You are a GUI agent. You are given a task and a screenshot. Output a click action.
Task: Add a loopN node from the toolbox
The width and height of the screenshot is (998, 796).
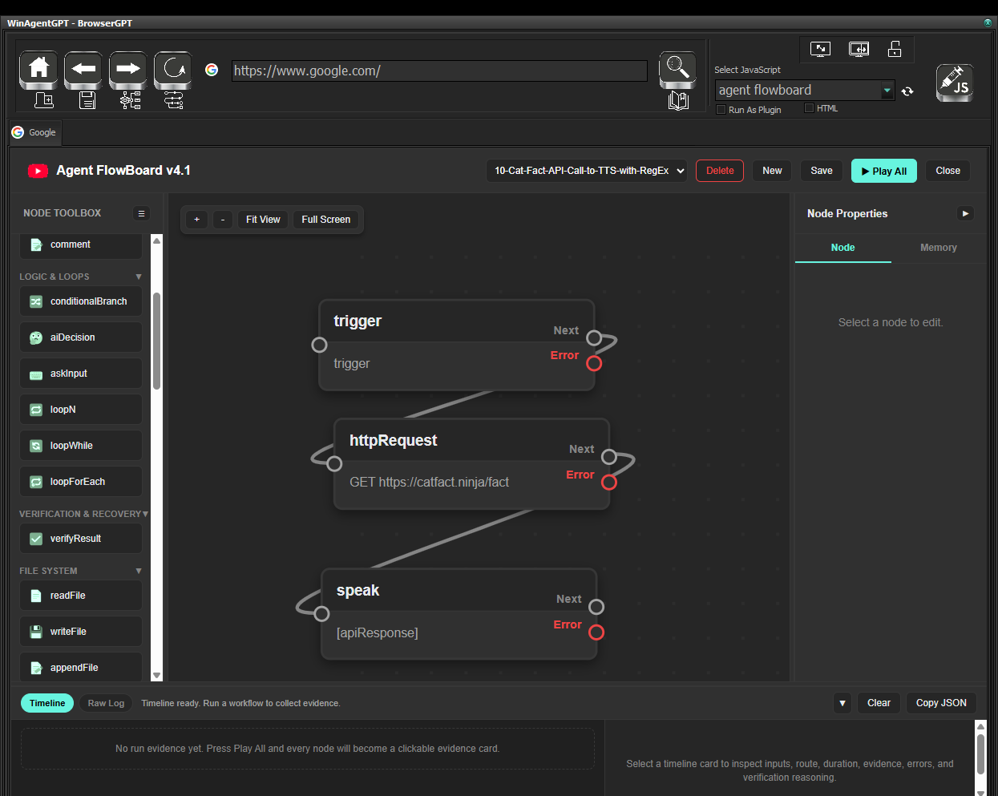(81, 410)
